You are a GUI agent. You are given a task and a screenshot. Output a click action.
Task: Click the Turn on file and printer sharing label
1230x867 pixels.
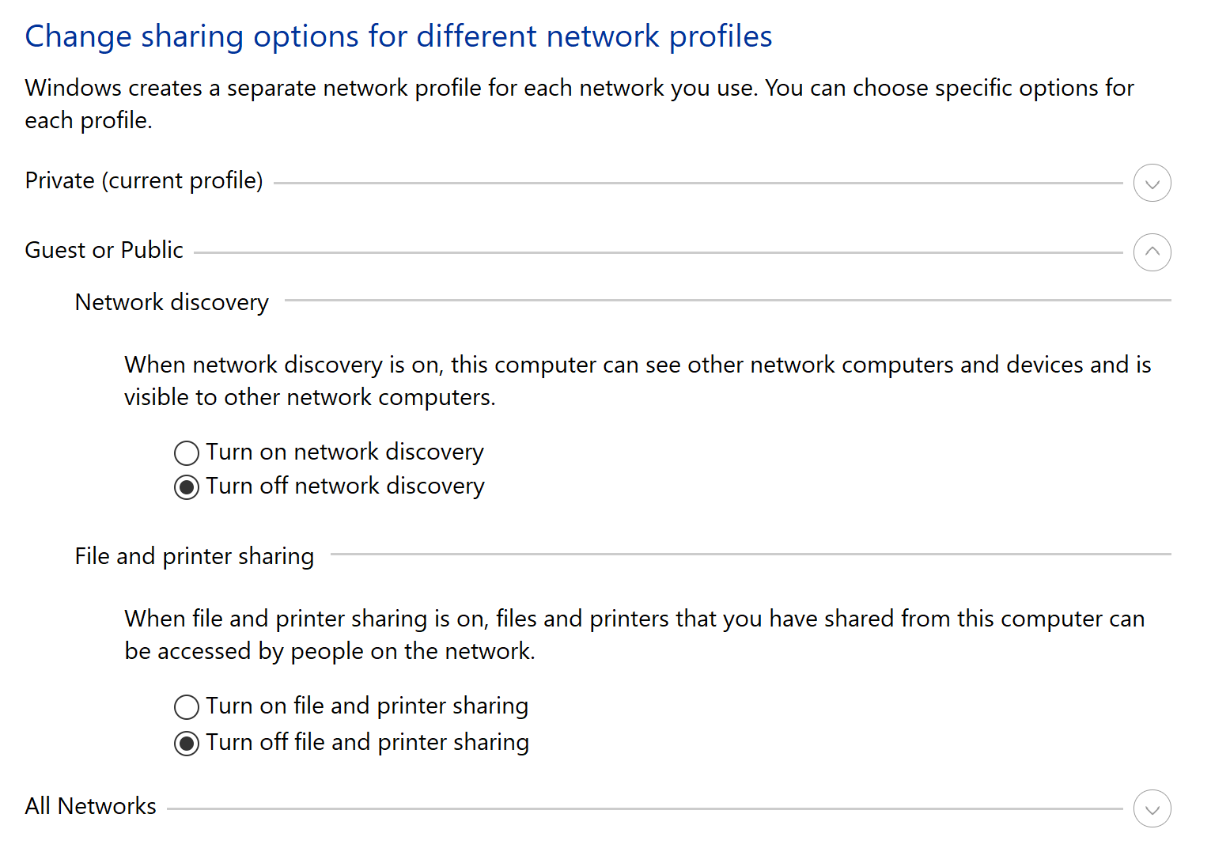(x=367, y=706)
